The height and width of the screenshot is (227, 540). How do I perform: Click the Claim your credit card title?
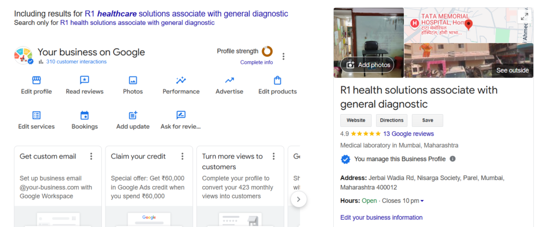(138, 156)
